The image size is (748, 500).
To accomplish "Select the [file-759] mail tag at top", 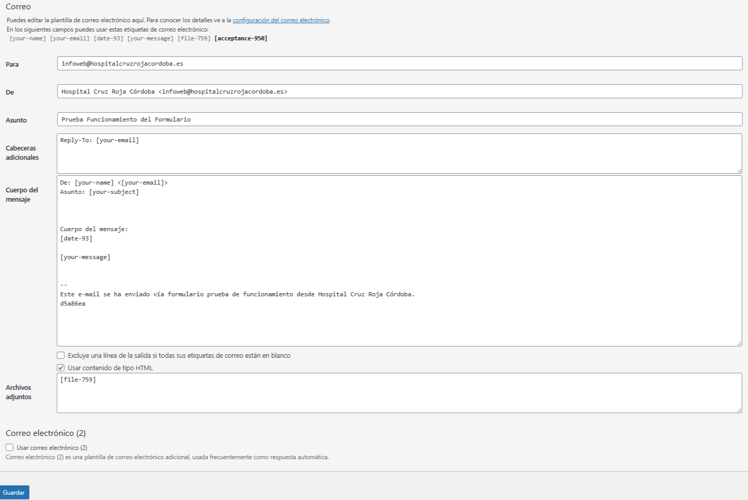I will pos(193,39).
